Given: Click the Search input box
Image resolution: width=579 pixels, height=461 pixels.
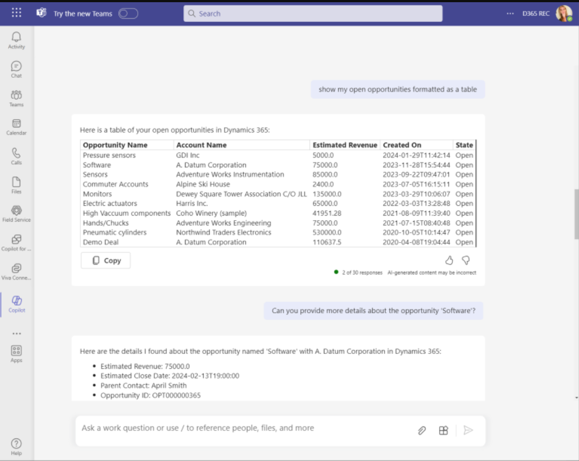Looking at the screenshot, I should point(313,14).
